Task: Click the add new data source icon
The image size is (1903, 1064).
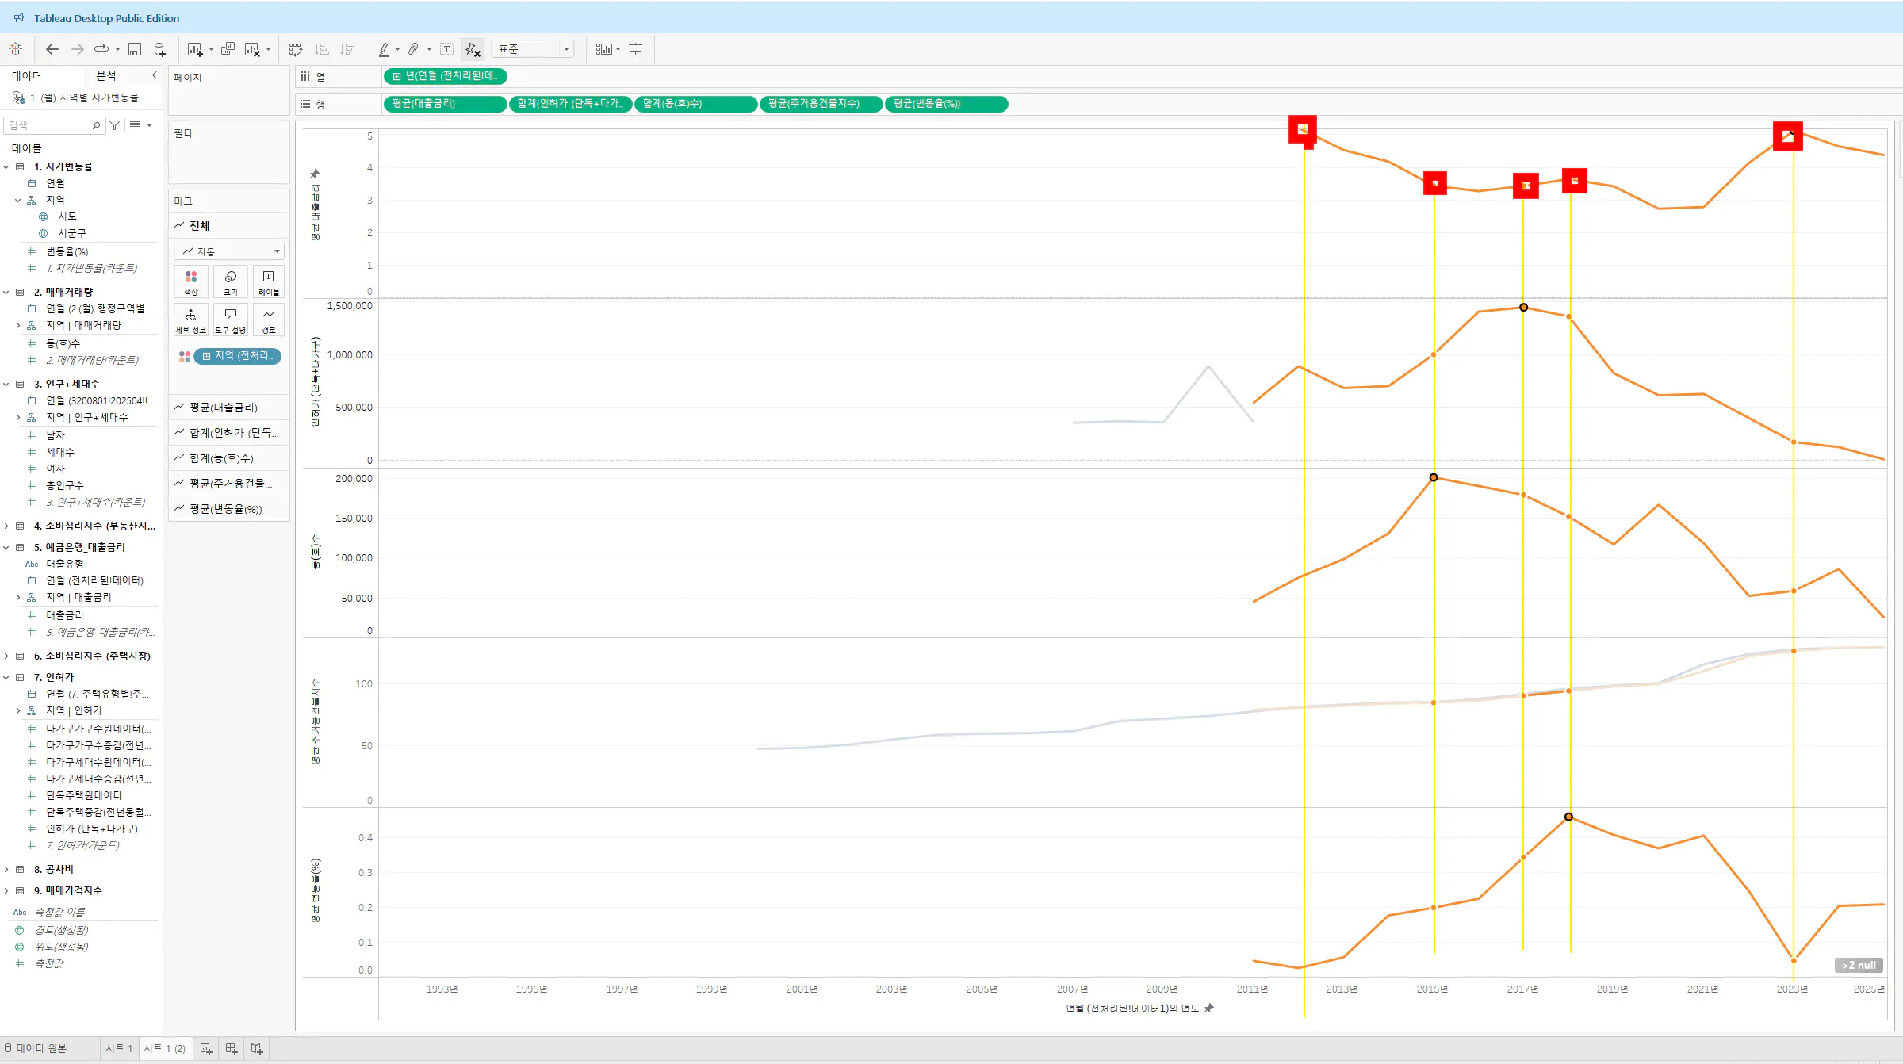Action: pyautogui.click(x=159, y=49)
